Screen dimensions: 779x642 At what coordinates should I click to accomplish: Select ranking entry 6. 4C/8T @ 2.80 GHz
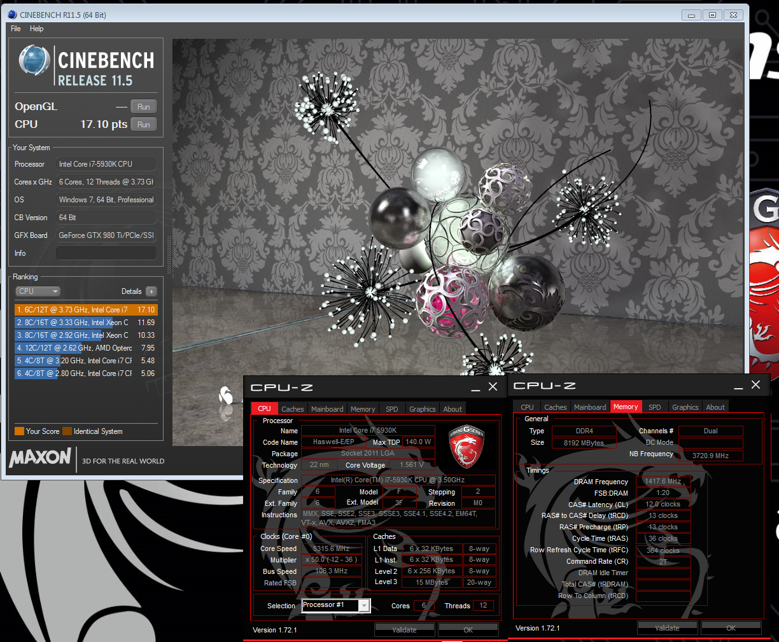86,373
